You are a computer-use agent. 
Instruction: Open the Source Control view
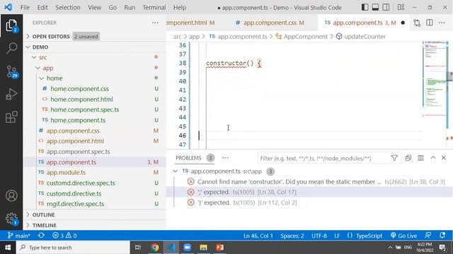[11, 71]
